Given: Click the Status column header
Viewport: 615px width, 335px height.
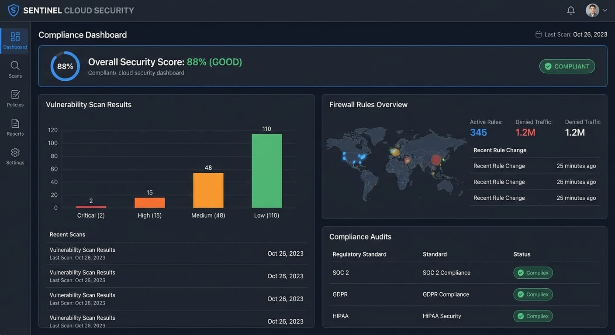Looking at the screenshot, I should click(x=522, y=254).
